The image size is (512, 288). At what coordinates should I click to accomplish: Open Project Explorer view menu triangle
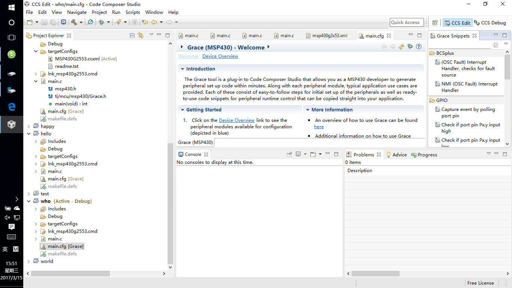pyautogui.click(x=151, y=34)
